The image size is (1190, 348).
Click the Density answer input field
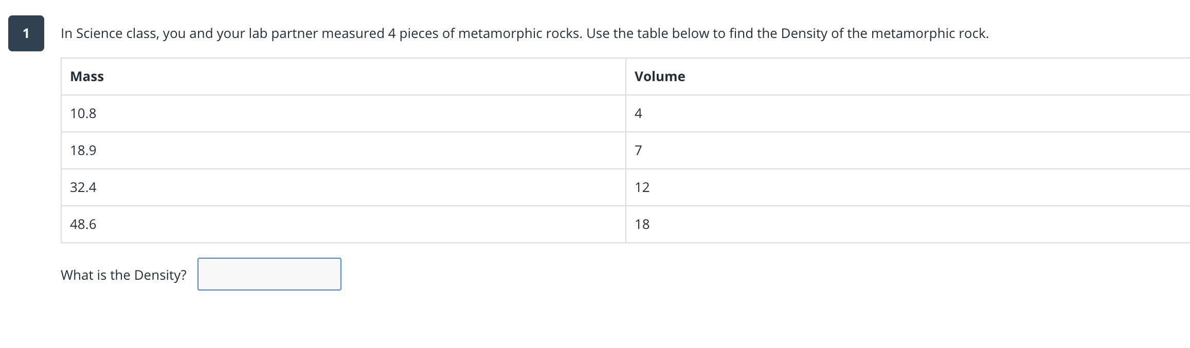(x=269, y=274)
